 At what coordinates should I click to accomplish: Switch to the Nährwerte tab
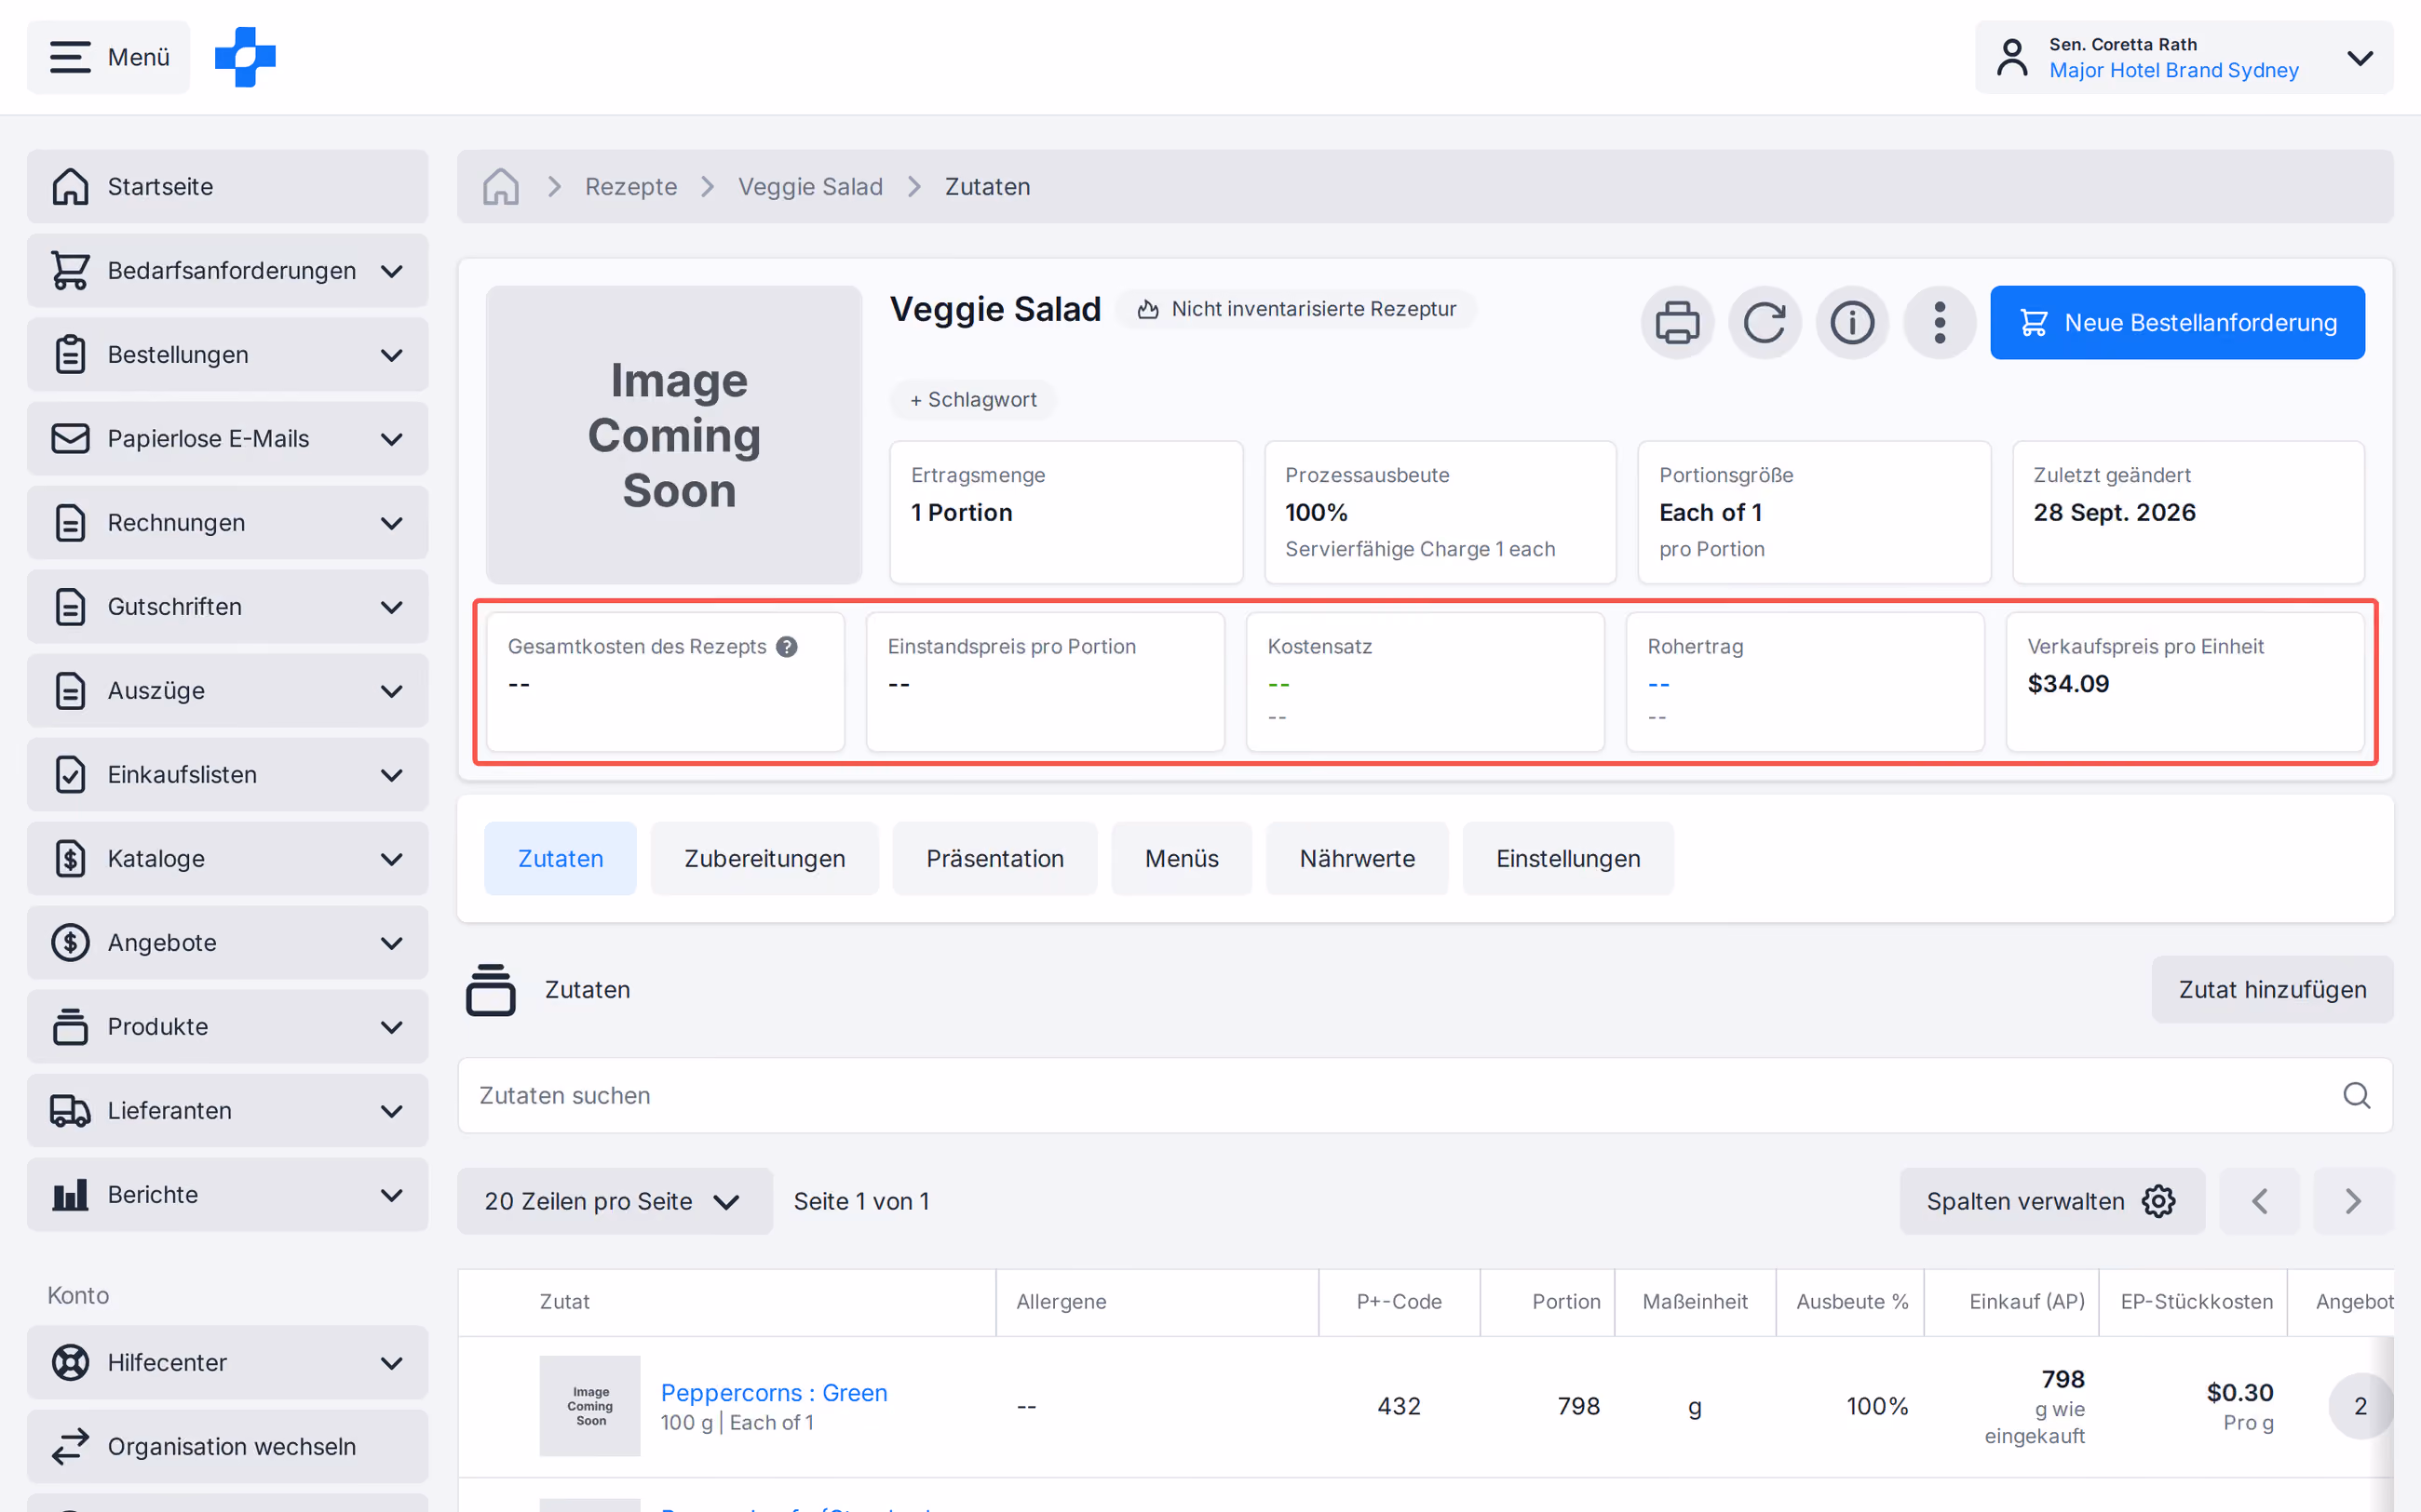pos(1357,859)
